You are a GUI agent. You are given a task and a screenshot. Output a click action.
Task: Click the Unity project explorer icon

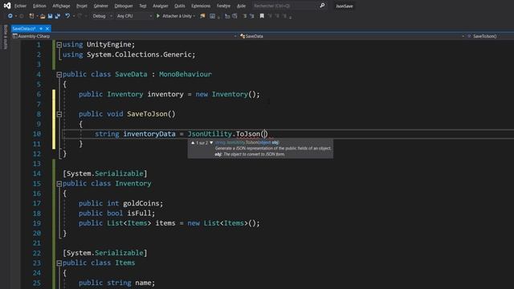coord(202,16)
